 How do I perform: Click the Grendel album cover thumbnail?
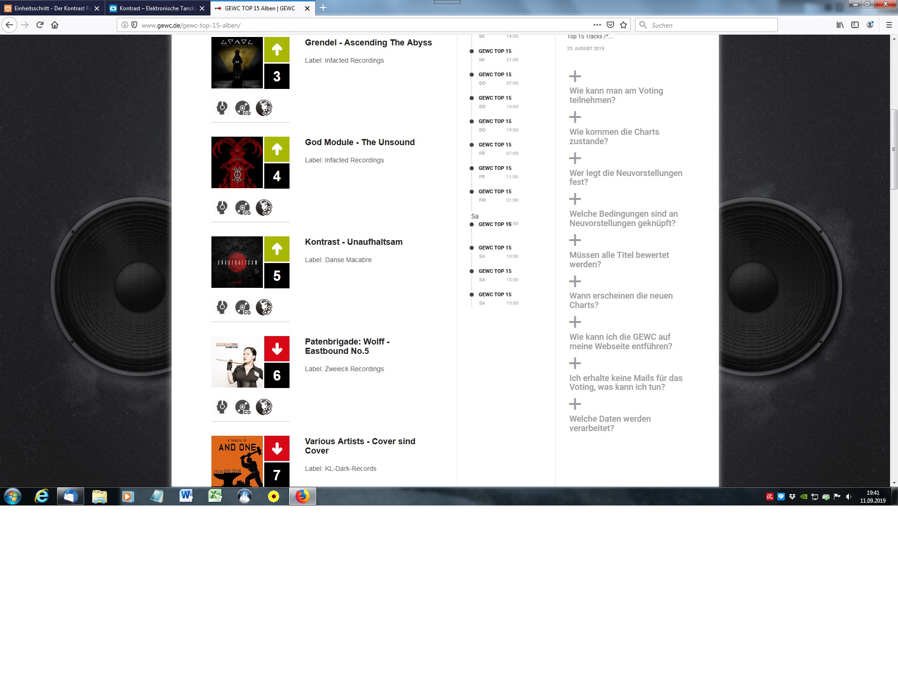pos(237,63)
